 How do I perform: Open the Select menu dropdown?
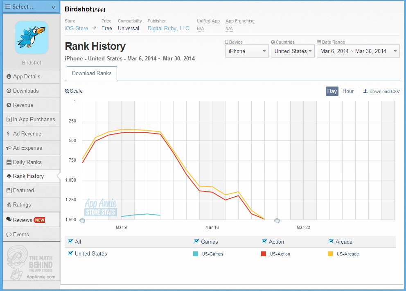click(x=32, y=7)
